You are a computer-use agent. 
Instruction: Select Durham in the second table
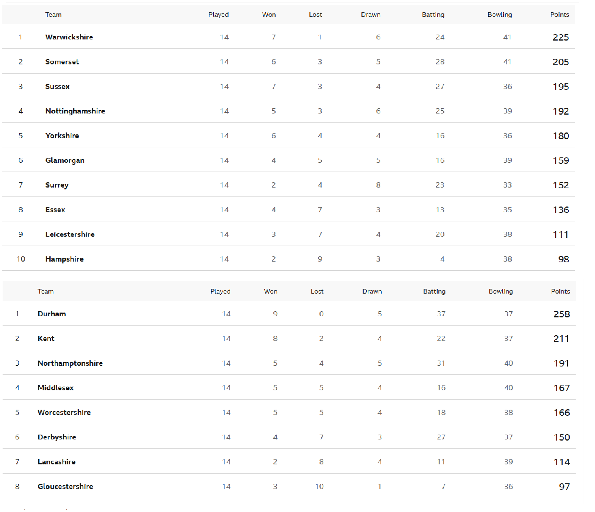point(52,314)
